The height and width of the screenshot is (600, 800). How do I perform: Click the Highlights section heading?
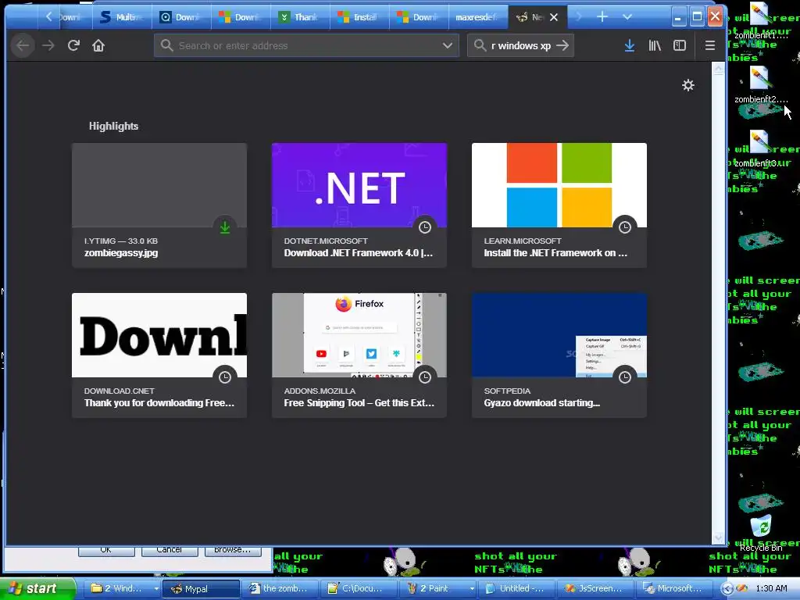(114, 126)
